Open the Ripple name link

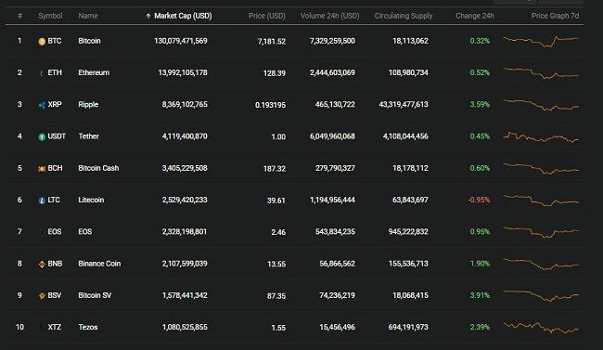click(88, 105)
